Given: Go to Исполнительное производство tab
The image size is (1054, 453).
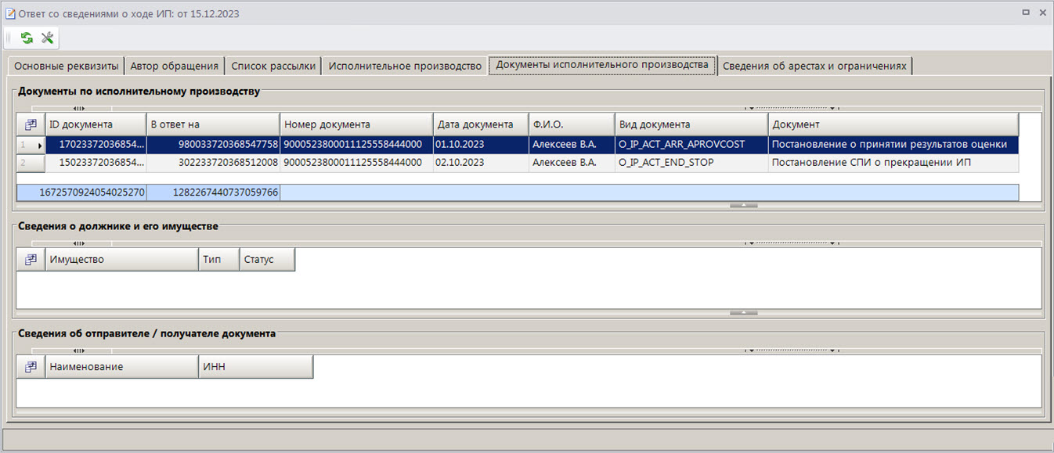Looking at the screenshot, I should pos(405,66).
